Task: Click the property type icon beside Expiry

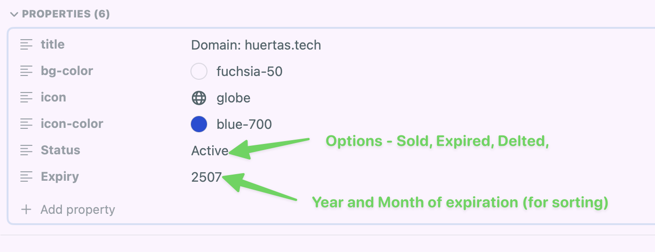Action: coord(27,177)
